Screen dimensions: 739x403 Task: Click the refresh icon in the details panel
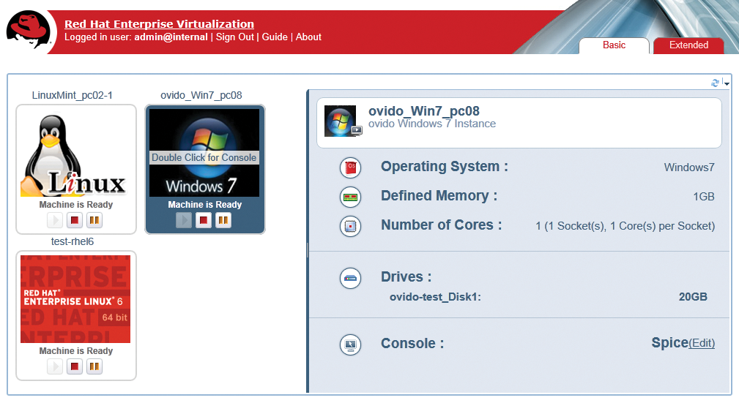(x=715, y=83)
